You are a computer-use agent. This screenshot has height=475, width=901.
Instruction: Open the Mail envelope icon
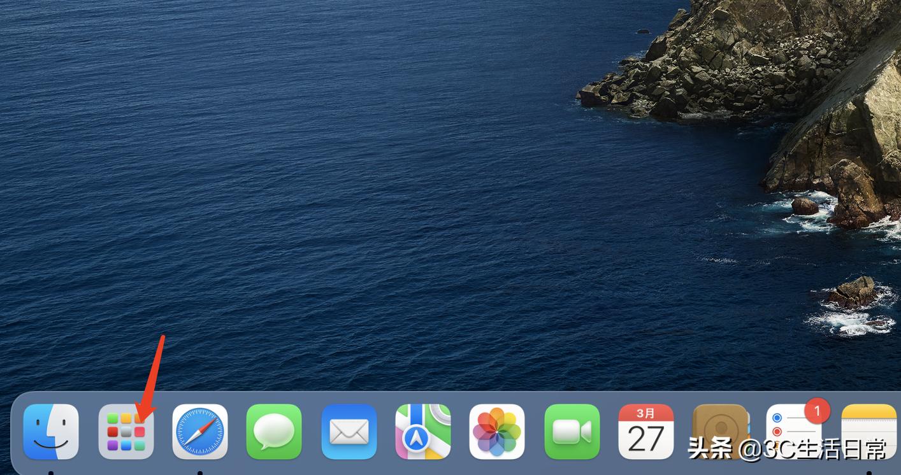tap(349, 431)
